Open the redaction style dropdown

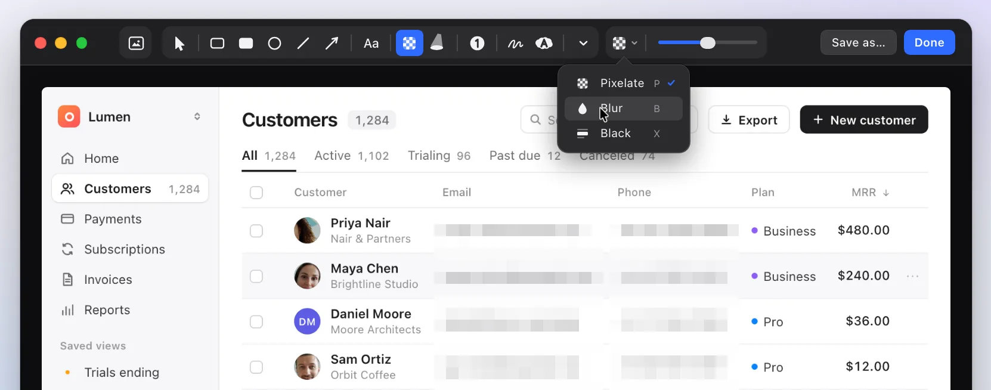pyautogui.click(x=625, y=43)
